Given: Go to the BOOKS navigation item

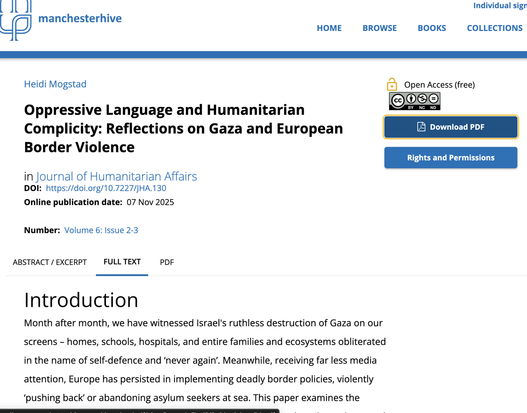Looking at the screenshot, I should pyautogui.click(x=431, y=28).
